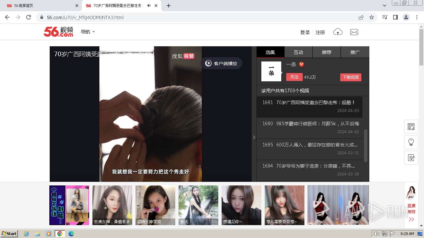Open the media controls icon
The width and height of the screenshot is (424, 238).
click(x=385, y=17)
